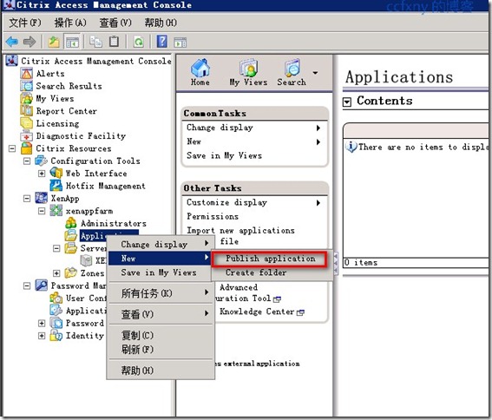Collapse the Password Manager node

(27, 285)
